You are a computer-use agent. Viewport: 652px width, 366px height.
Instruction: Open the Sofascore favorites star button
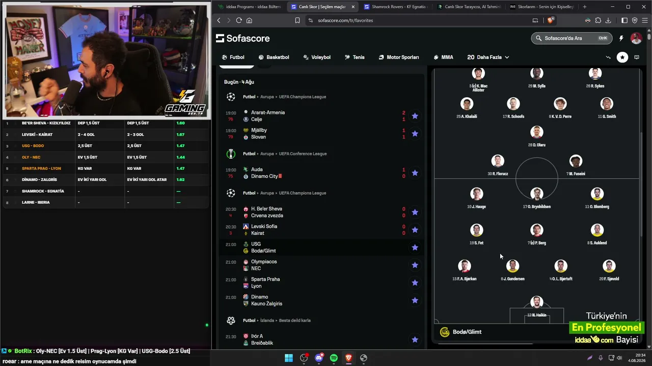click(x=622, y=57)
